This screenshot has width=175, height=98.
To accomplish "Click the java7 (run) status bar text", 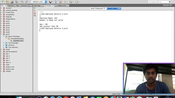I will click(x=116, y=94).
